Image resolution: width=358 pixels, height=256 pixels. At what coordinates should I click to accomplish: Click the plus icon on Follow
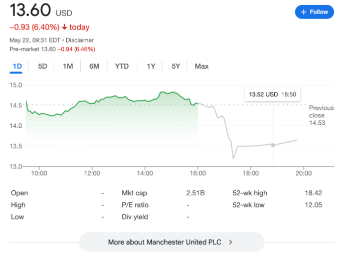click(x=304, y=12)
